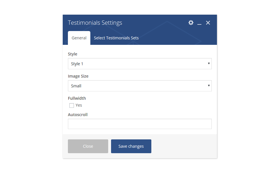Focus the Autoscroll input field
This screenshot has height=171, width=267.
pyautogui.click(x=140, y=124)
